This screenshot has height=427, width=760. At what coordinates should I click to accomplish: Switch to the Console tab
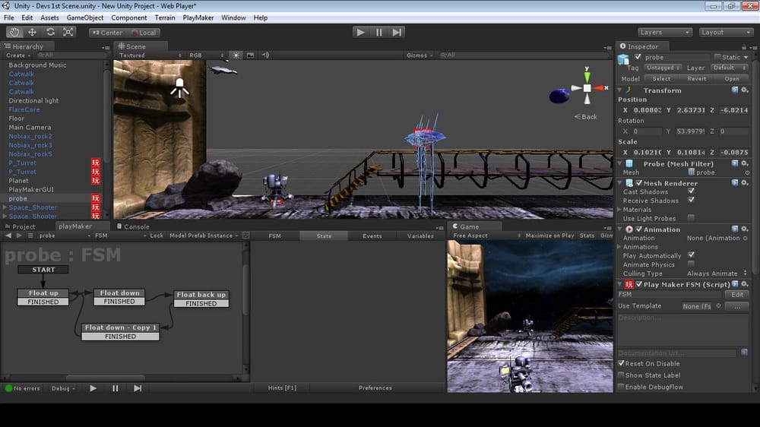[133, 226]
